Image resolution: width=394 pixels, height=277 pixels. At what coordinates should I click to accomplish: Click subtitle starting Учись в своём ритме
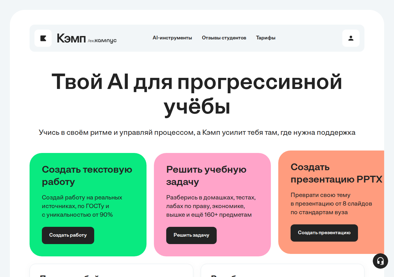tap(197, 133)
